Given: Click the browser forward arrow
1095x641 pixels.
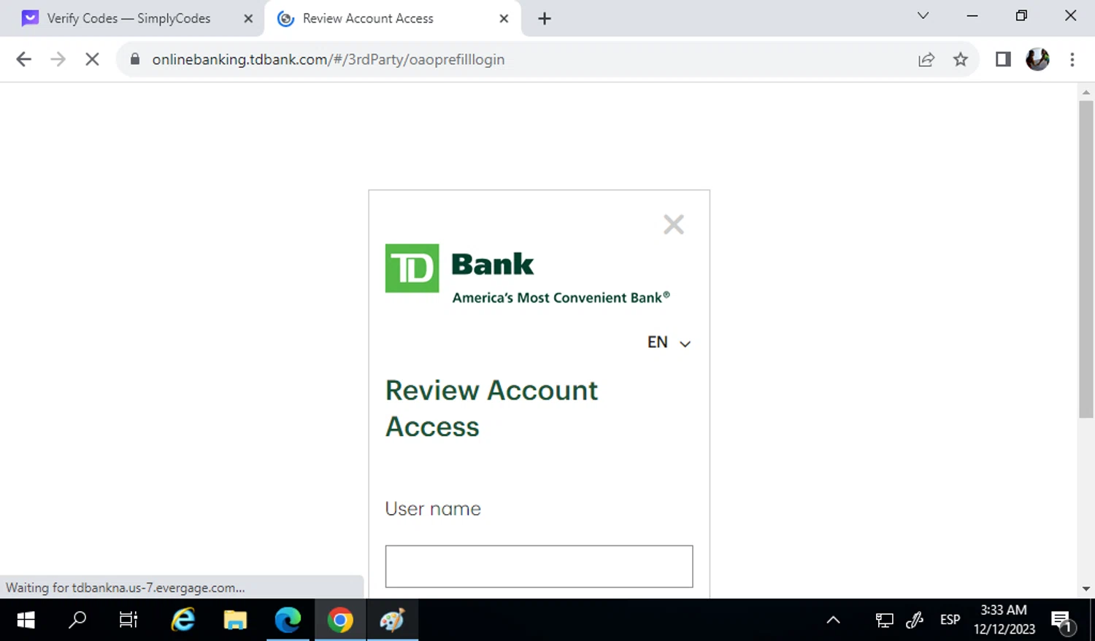Looking at the screenshot, I should tap(58, 60).
